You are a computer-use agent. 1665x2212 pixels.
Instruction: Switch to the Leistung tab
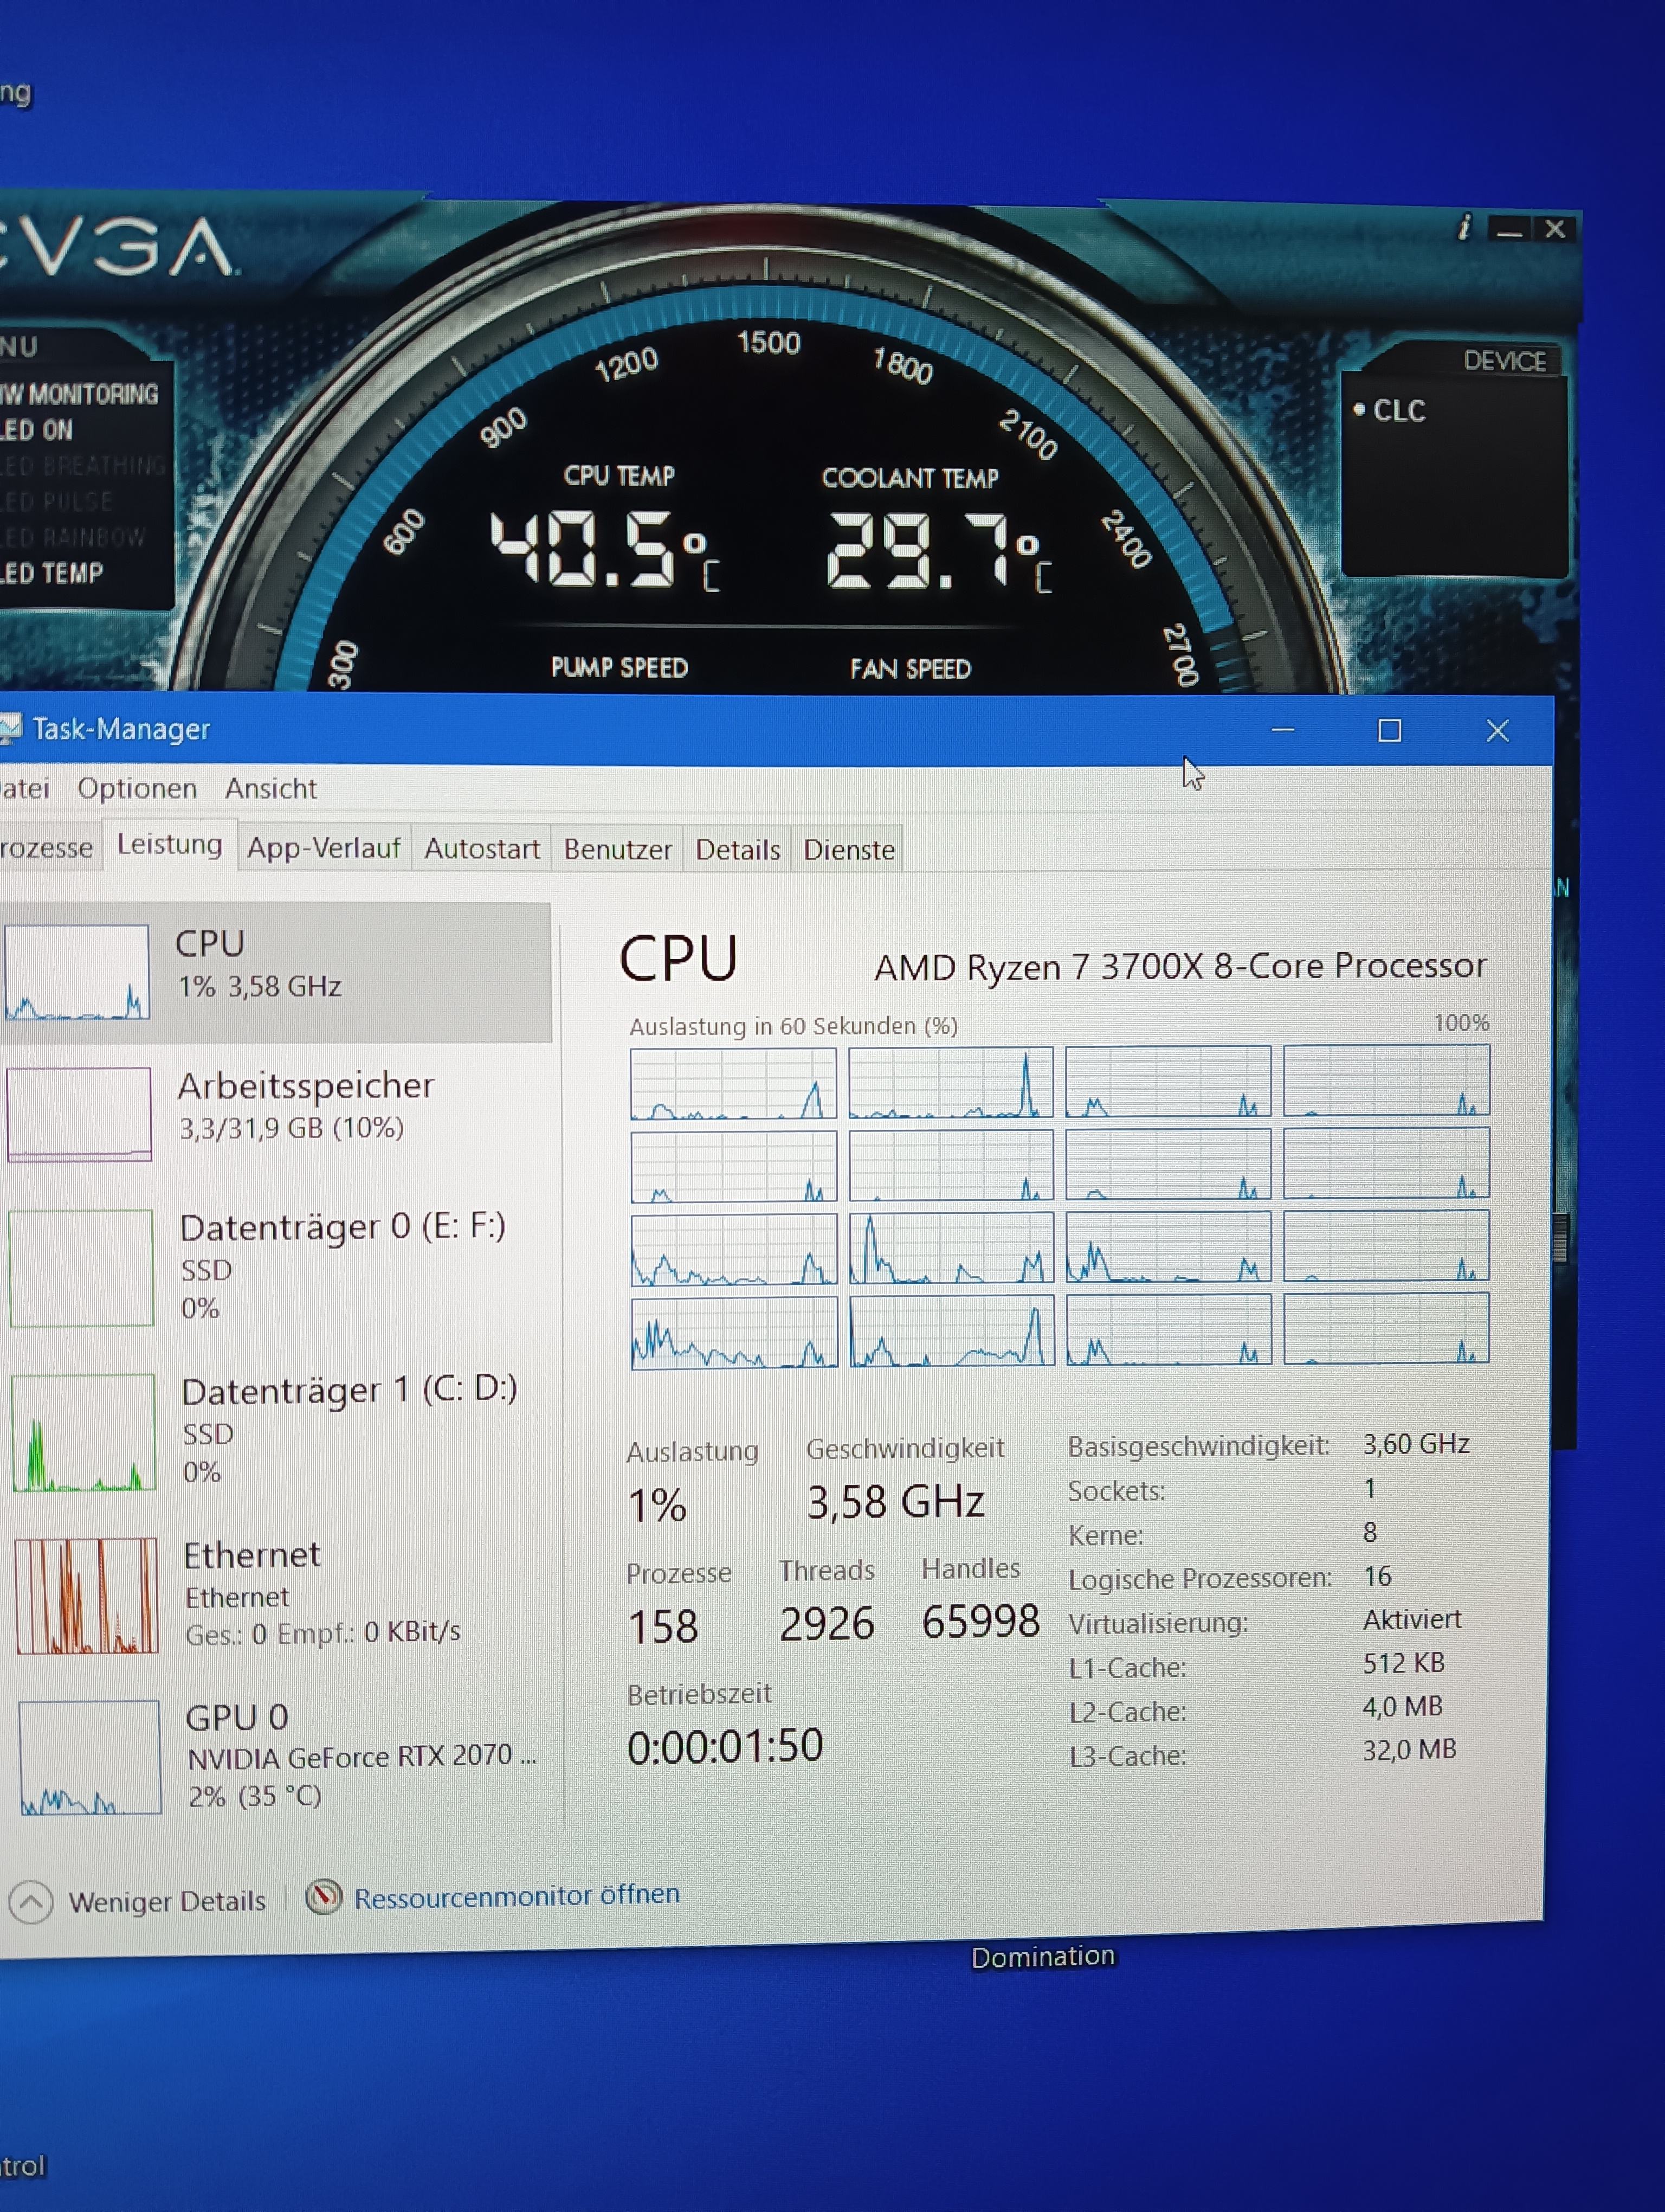point(170,845)
